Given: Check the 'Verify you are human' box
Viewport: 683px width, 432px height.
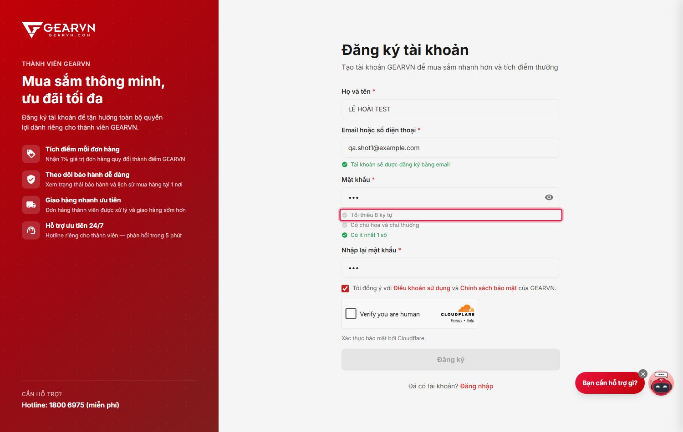Looking at the screenshot, I should (351, 314).
